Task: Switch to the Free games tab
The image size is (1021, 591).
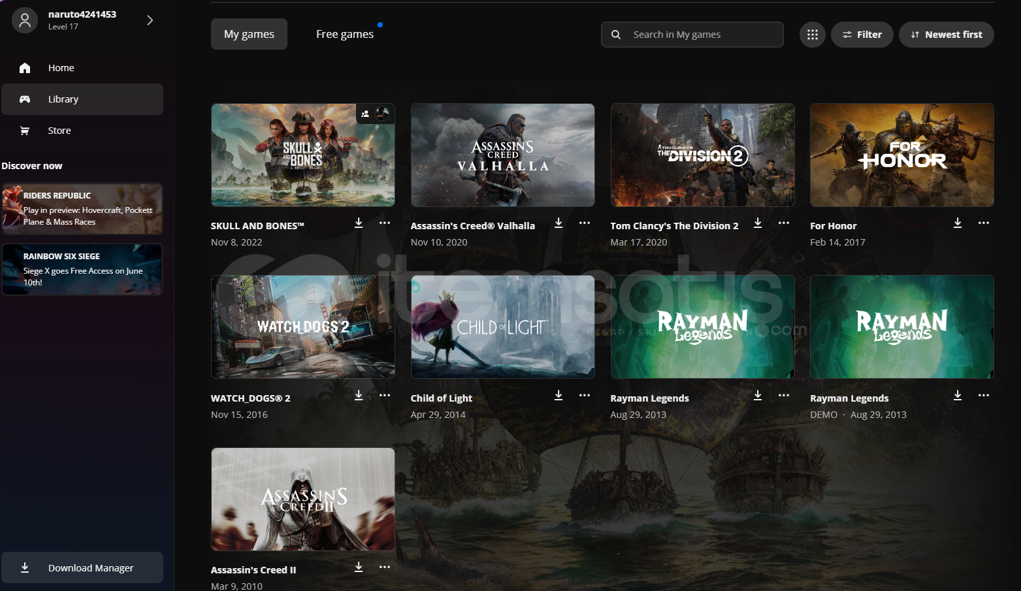Action: [345, 34]
